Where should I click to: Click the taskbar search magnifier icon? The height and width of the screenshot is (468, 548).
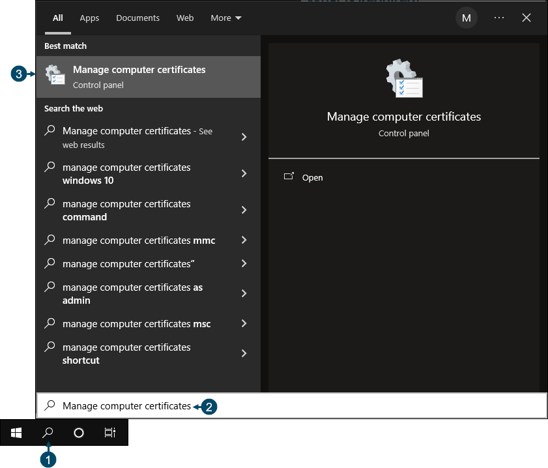[x=48, y=433]
